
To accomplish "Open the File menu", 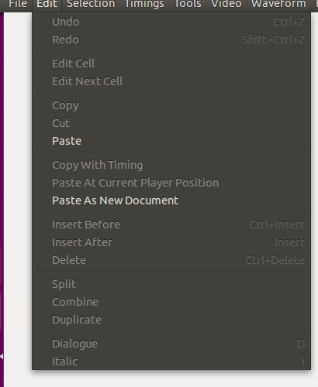I will pyautogui.click(x=18, y=4).
